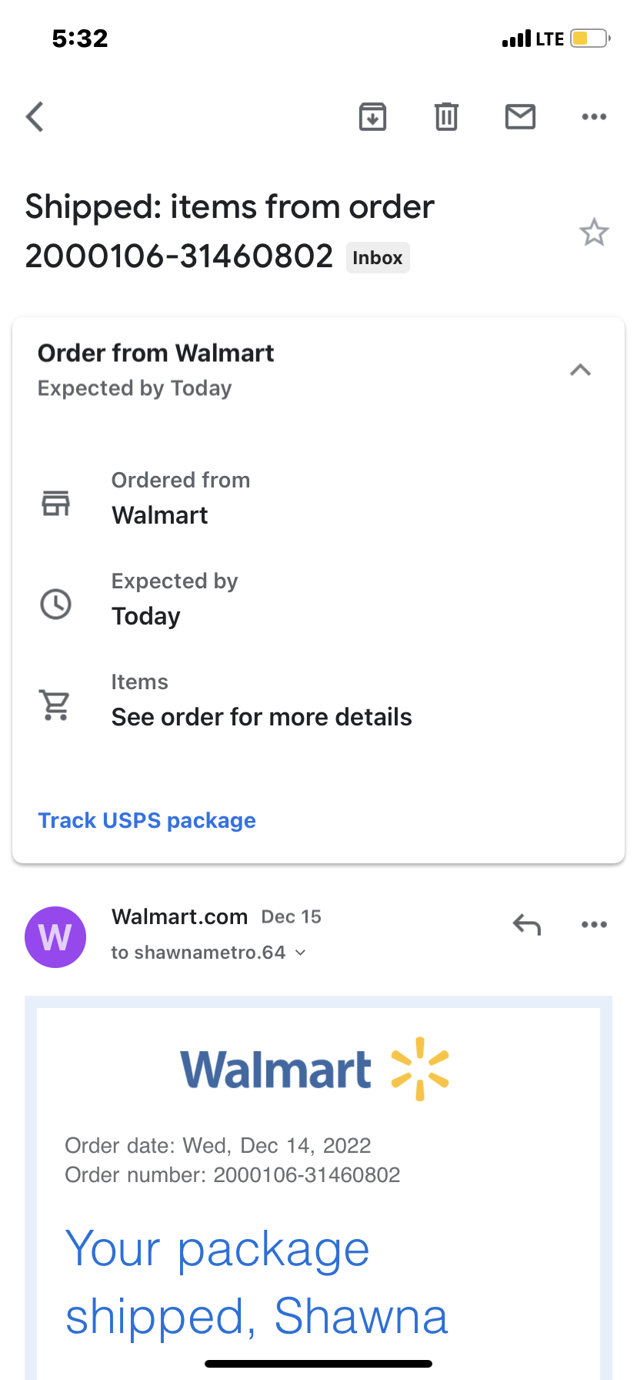Archive this email
Image resolution: width=637 pixels, height=1380 pixels.
[372, 117]
